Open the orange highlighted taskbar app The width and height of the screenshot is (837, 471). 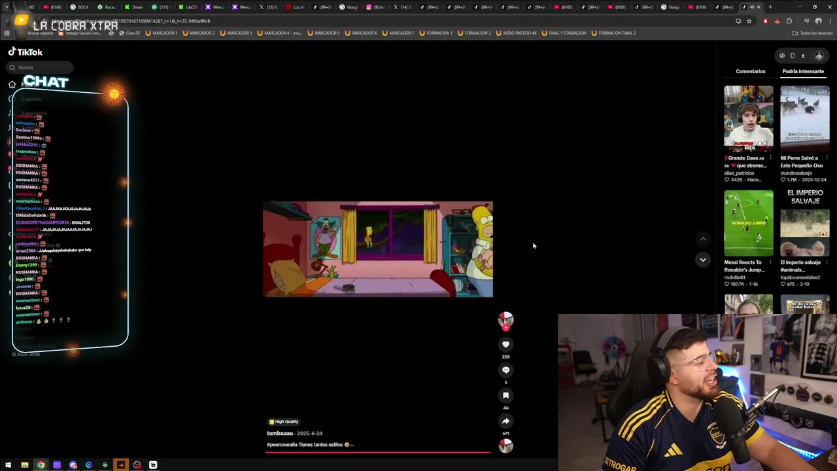121,465
